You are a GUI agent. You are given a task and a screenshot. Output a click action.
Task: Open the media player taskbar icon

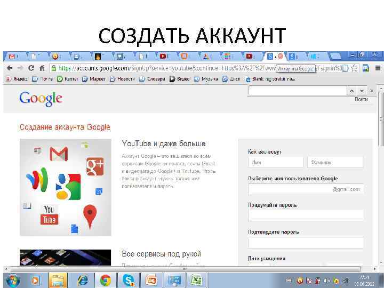[35, 281]
